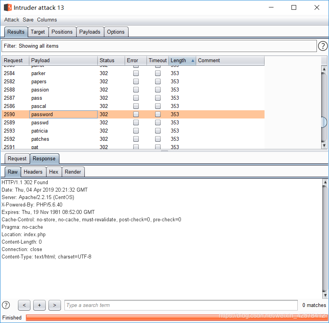The image size is (329, 323).
Task: Click response pane scrollbar down arrow
Action: click(325, 295)
